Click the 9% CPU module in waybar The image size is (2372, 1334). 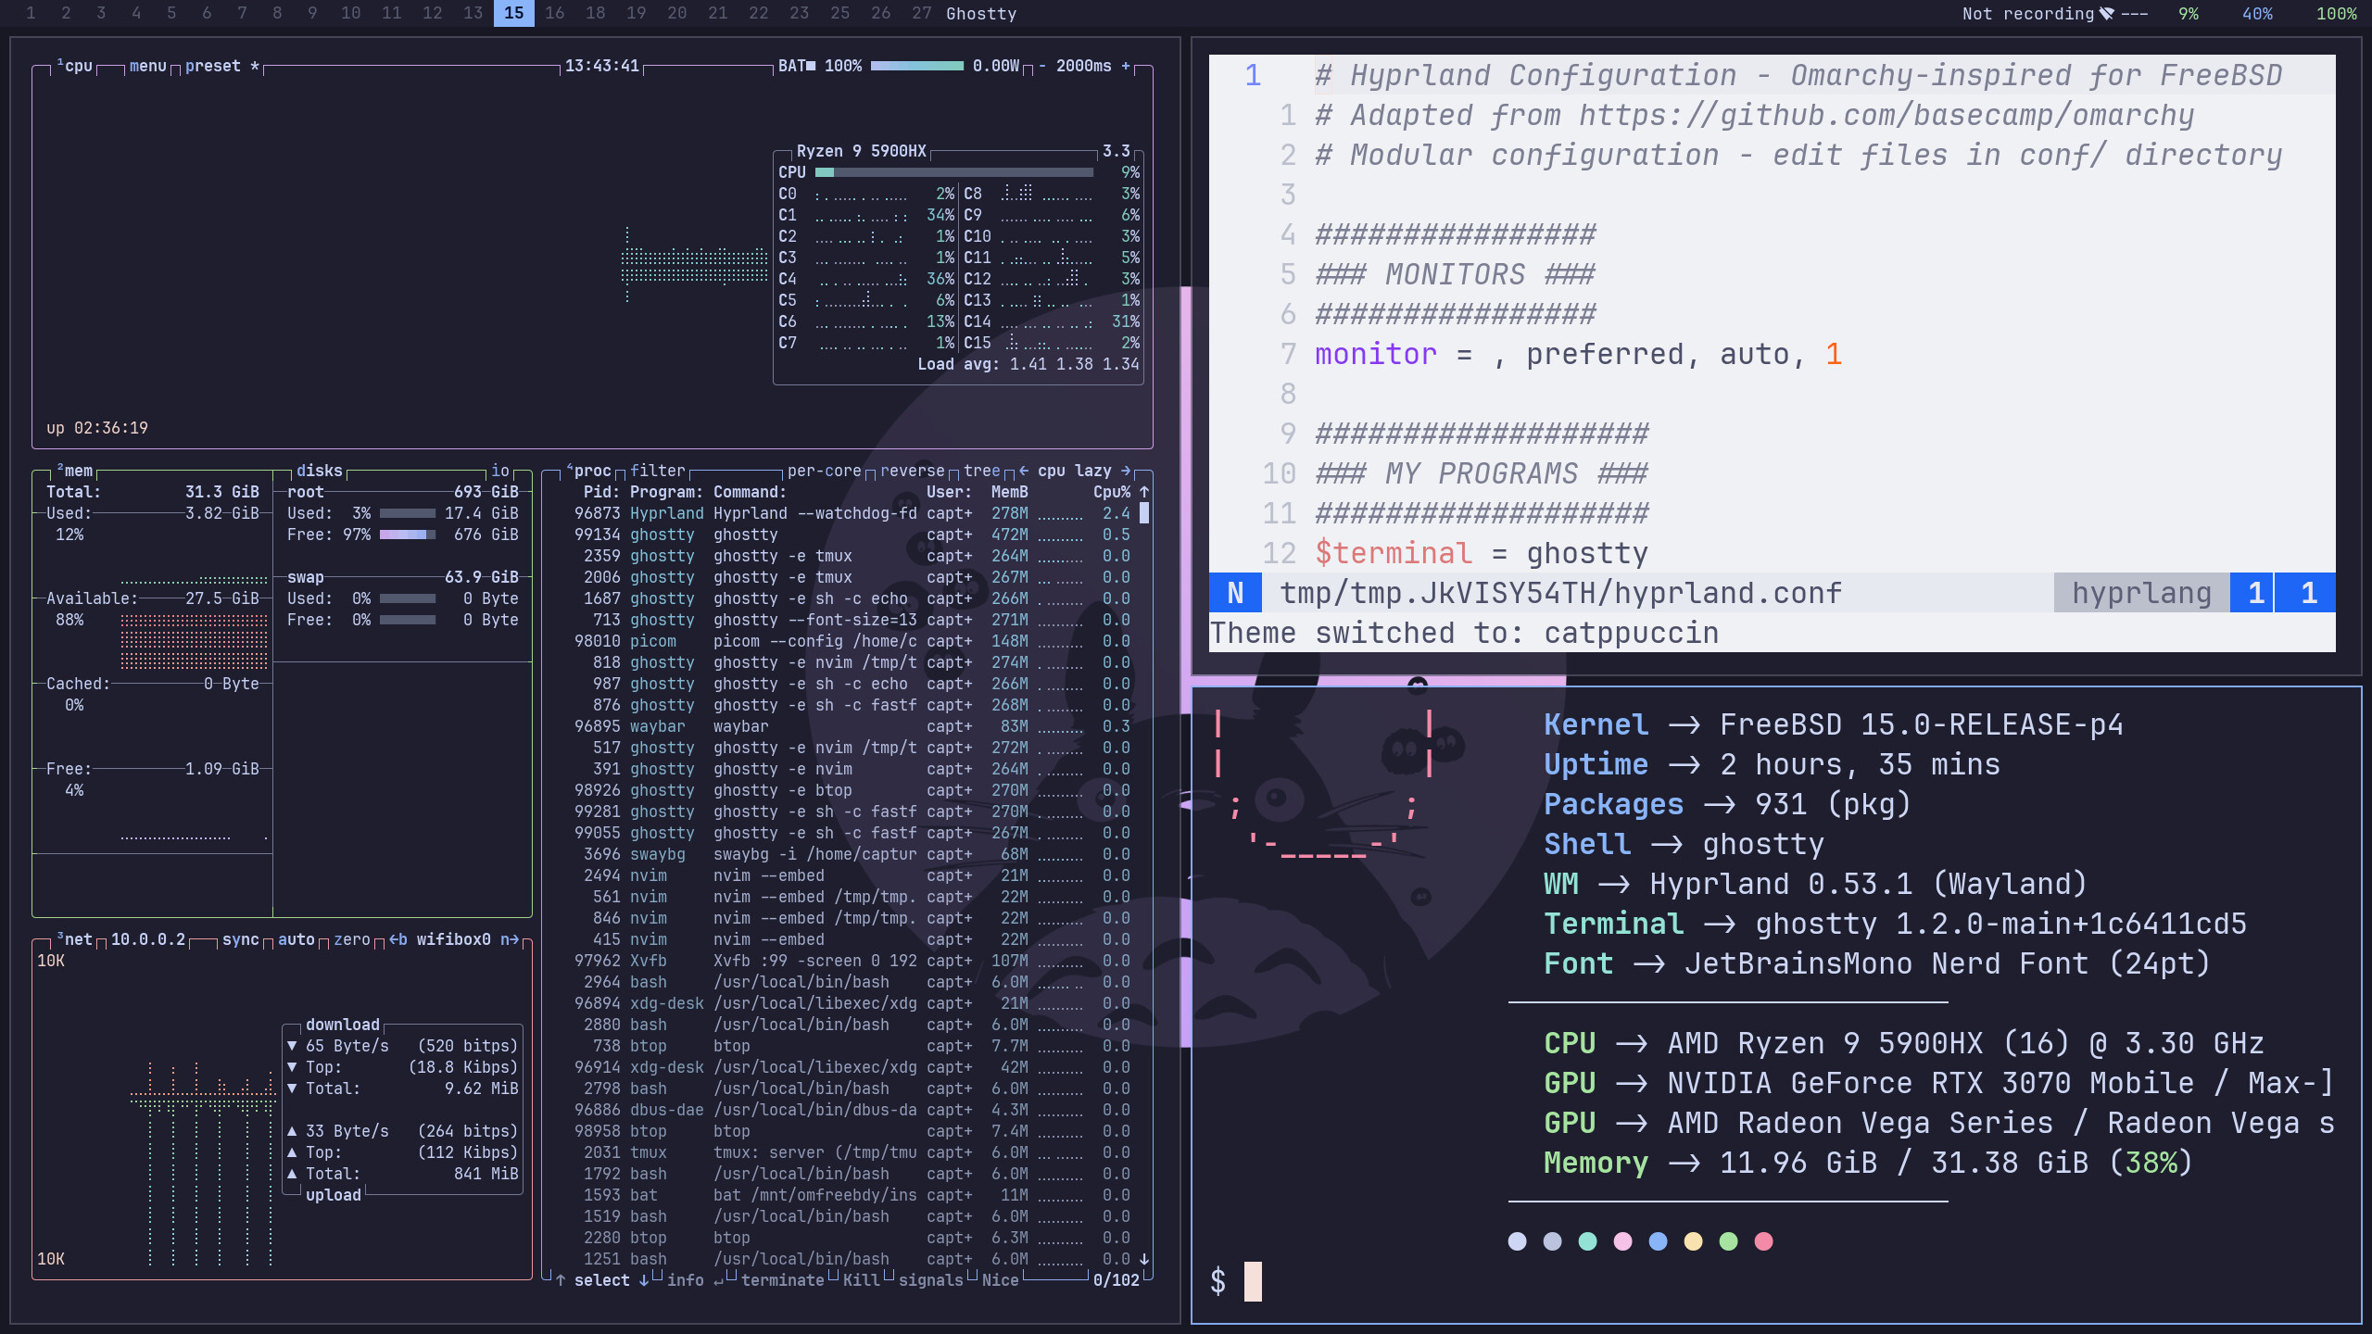click(x=2188, y=14)
